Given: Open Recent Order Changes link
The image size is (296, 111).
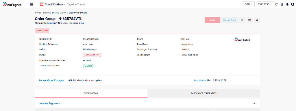Looking at the screenshot, I should point(51,80).
